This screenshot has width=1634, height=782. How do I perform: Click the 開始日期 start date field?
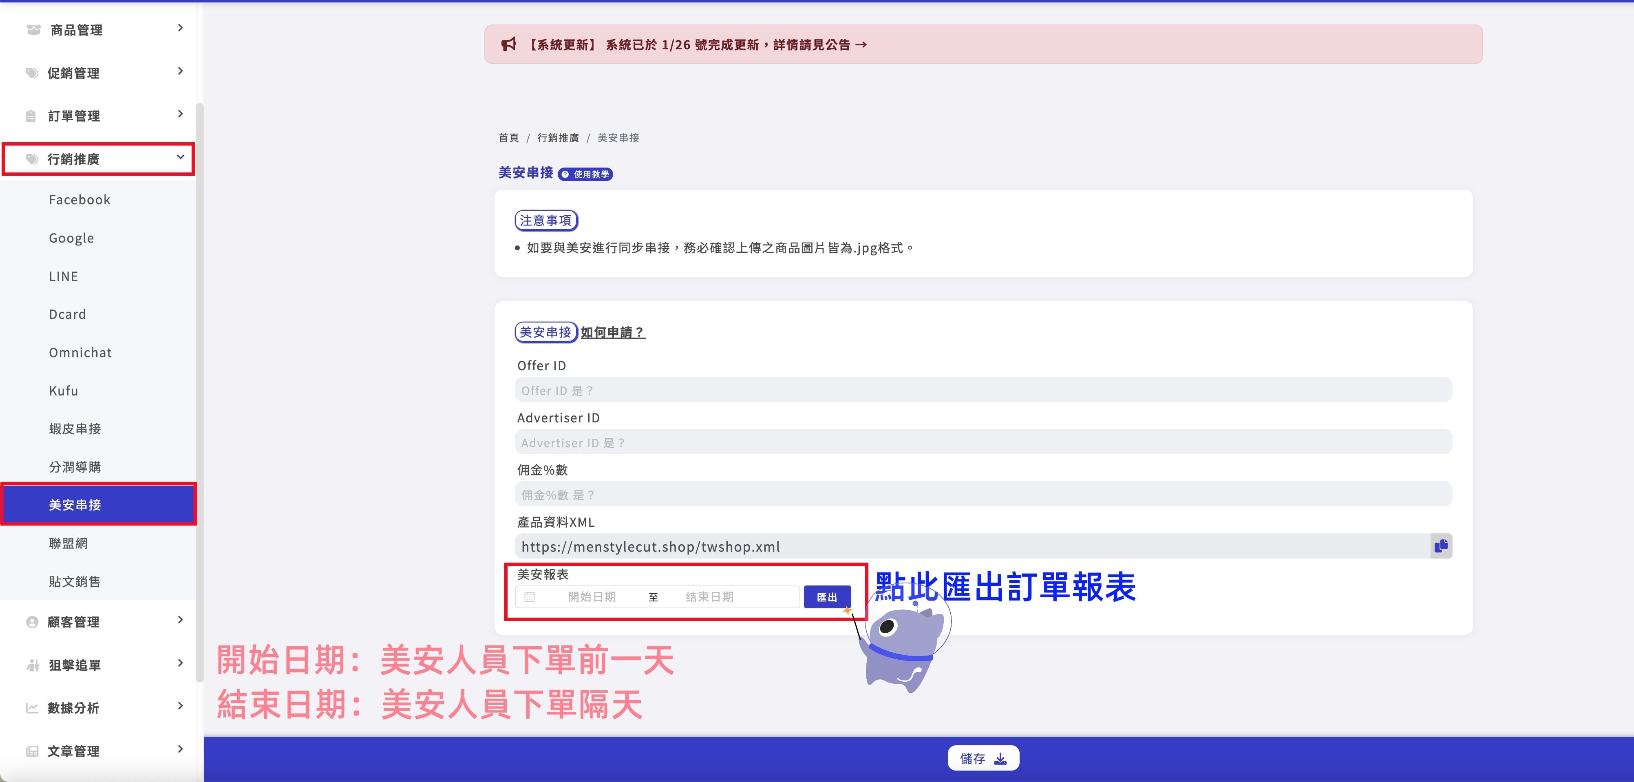click(x=591, y=597)
